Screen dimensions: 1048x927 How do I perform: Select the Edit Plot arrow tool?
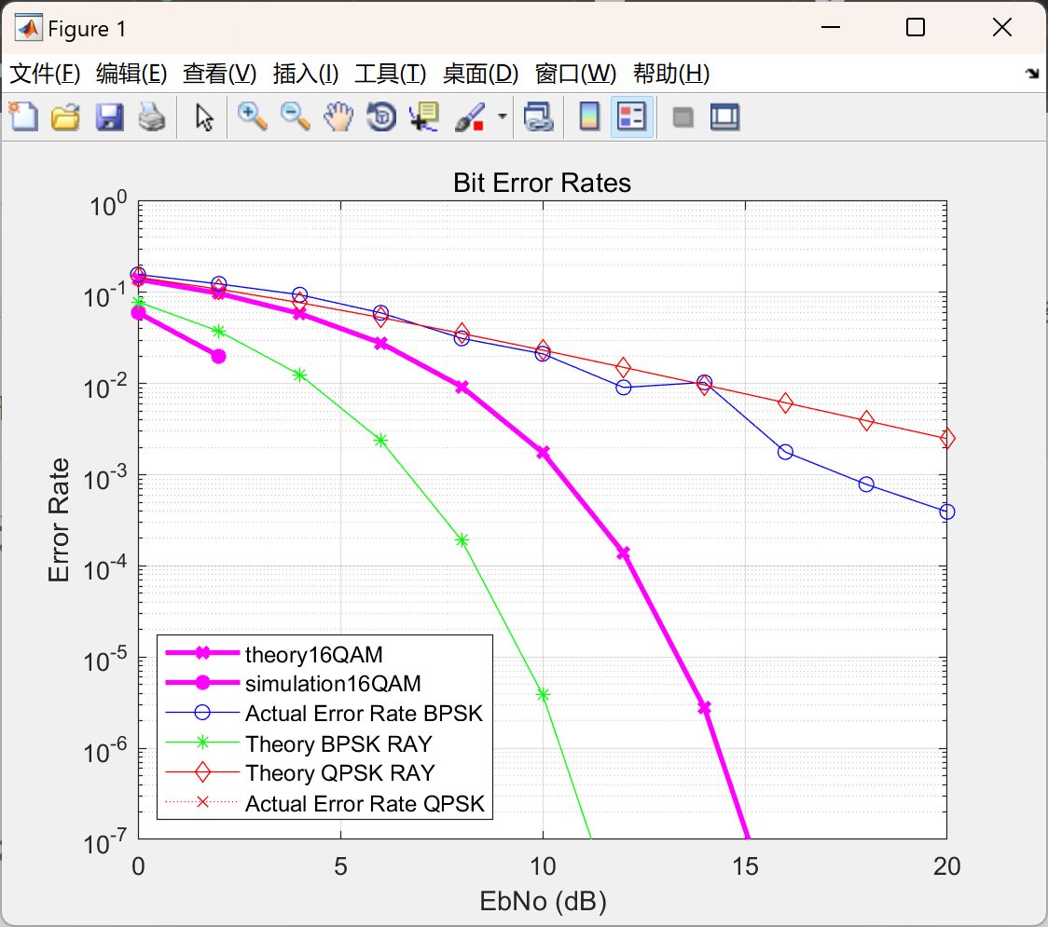coord(204,117)
